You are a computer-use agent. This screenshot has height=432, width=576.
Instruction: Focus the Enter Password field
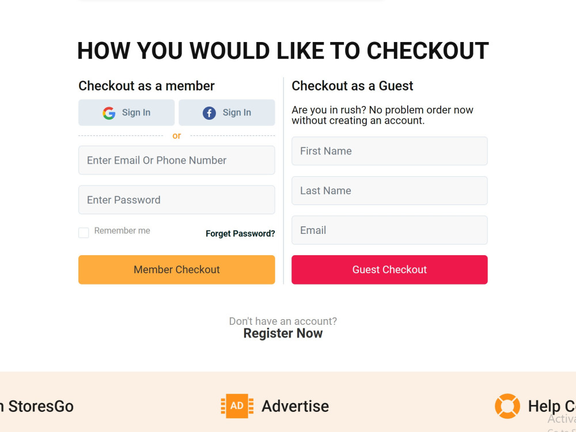pos(177,200)
